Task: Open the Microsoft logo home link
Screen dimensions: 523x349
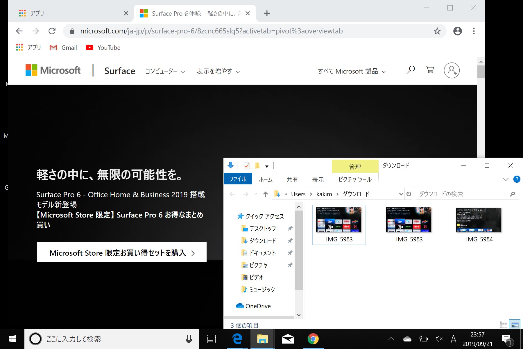Action: tap(53, 70)
